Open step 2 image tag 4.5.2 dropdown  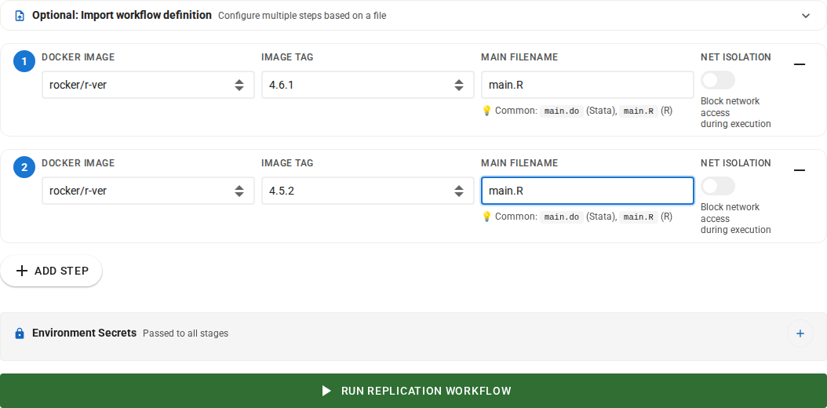368,191
